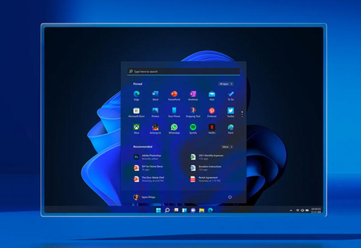
Task: Click the Wi-Fi network tray icon
Action: tap(298, 211)
